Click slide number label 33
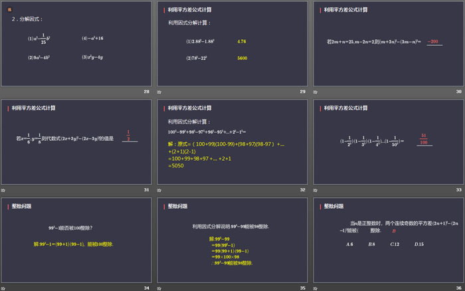The image size is (465, 291). point(458,189)
